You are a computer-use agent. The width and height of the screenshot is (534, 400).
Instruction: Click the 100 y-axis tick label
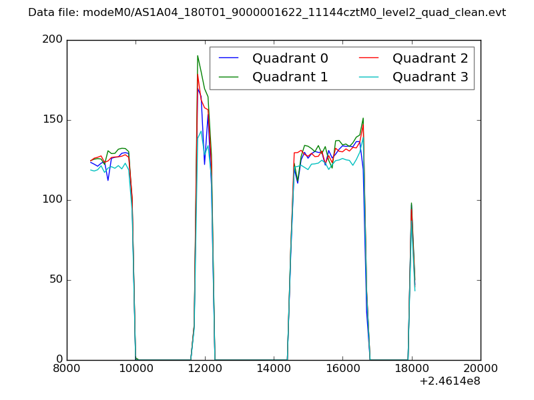tap(53, 200)
